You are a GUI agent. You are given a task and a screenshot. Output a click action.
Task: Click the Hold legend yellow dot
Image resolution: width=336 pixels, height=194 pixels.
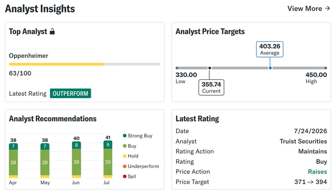coord(124,156)
